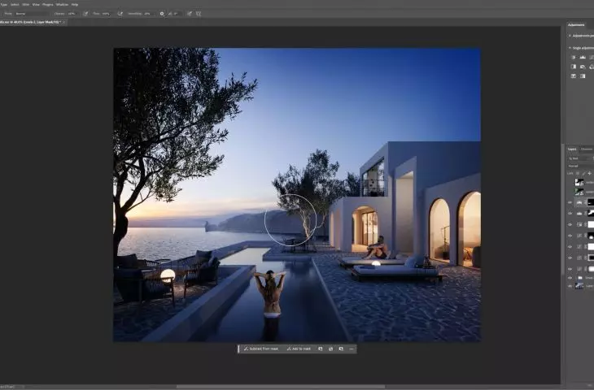Screen dimensions: 594x390
Task: Click the contextual task bar drag handle
Action: (x=238, y=349)
